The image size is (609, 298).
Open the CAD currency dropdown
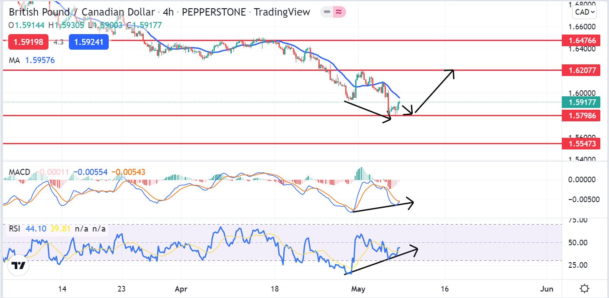(x=584, y=12)
